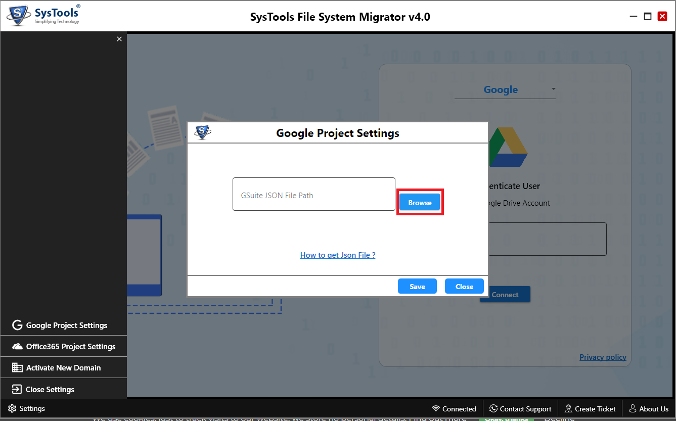Image resolution: width=676 pixels, height=421 pixels.
Task: Click the Activate New Domain building icon
Action: tap(17, 367)
